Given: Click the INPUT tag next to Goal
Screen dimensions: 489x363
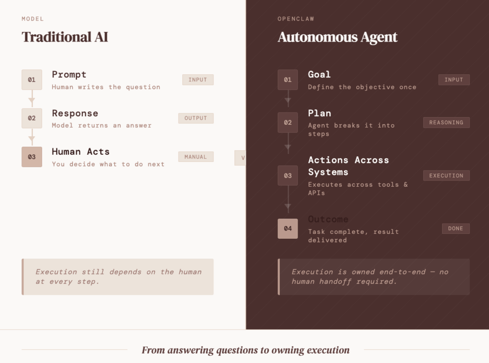Looking at the screenshot, I should (454, 80).
